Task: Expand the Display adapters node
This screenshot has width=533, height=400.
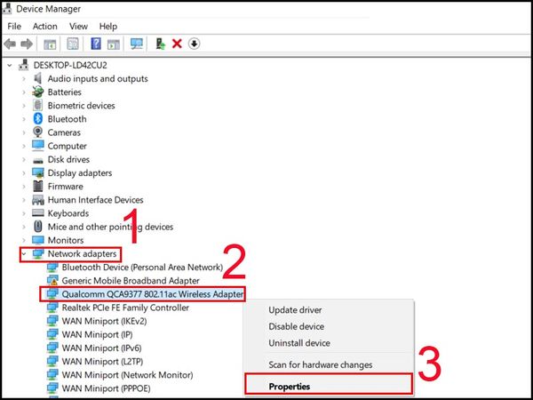Action: click(x=24, y=173)
